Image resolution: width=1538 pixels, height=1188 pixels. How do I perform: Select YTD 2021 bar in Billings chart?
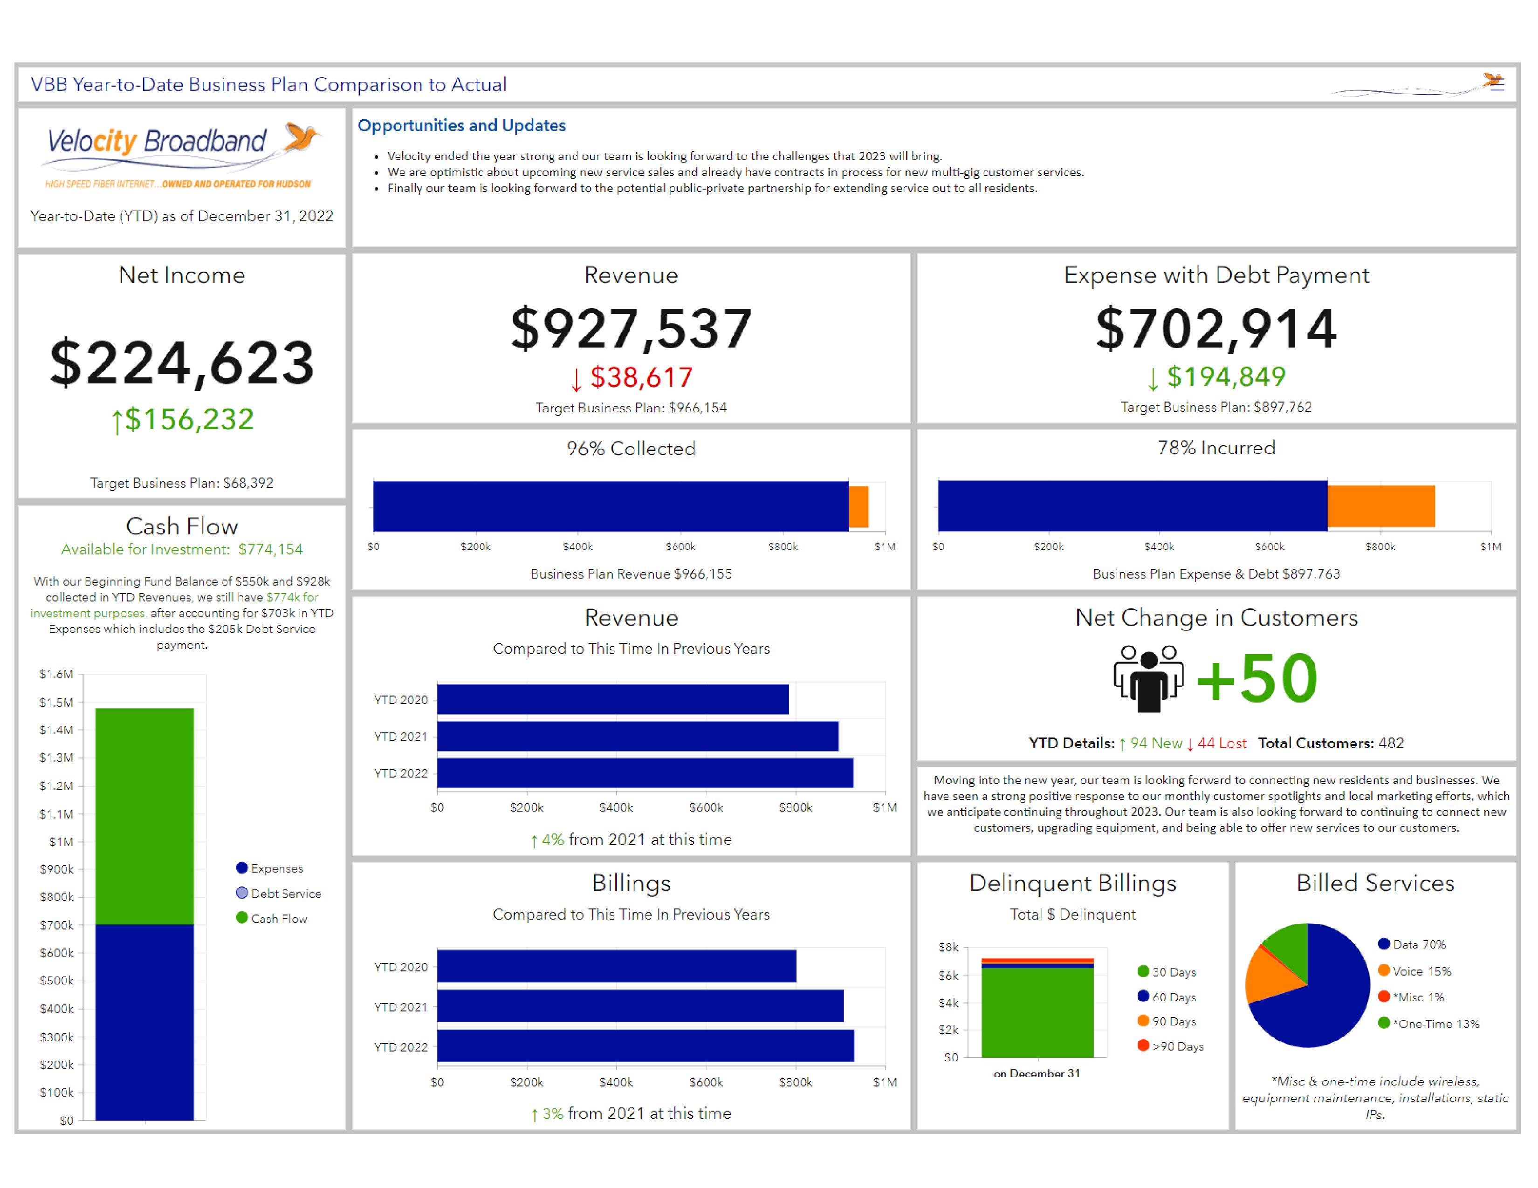click(x=640, y=1006)
